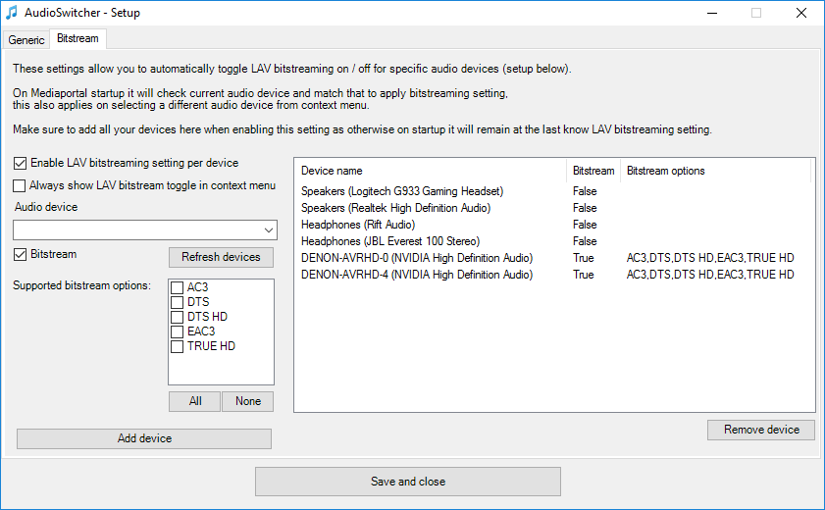Click the Add device button
Screen dimensions: 825x510
(144, 438)
